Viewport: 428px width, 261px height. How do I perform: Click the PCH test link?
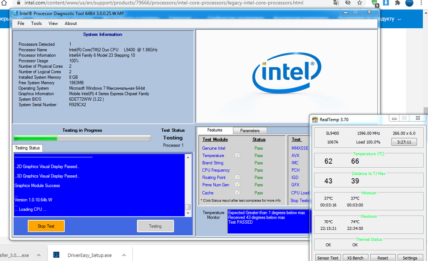[x=295, y=170]
